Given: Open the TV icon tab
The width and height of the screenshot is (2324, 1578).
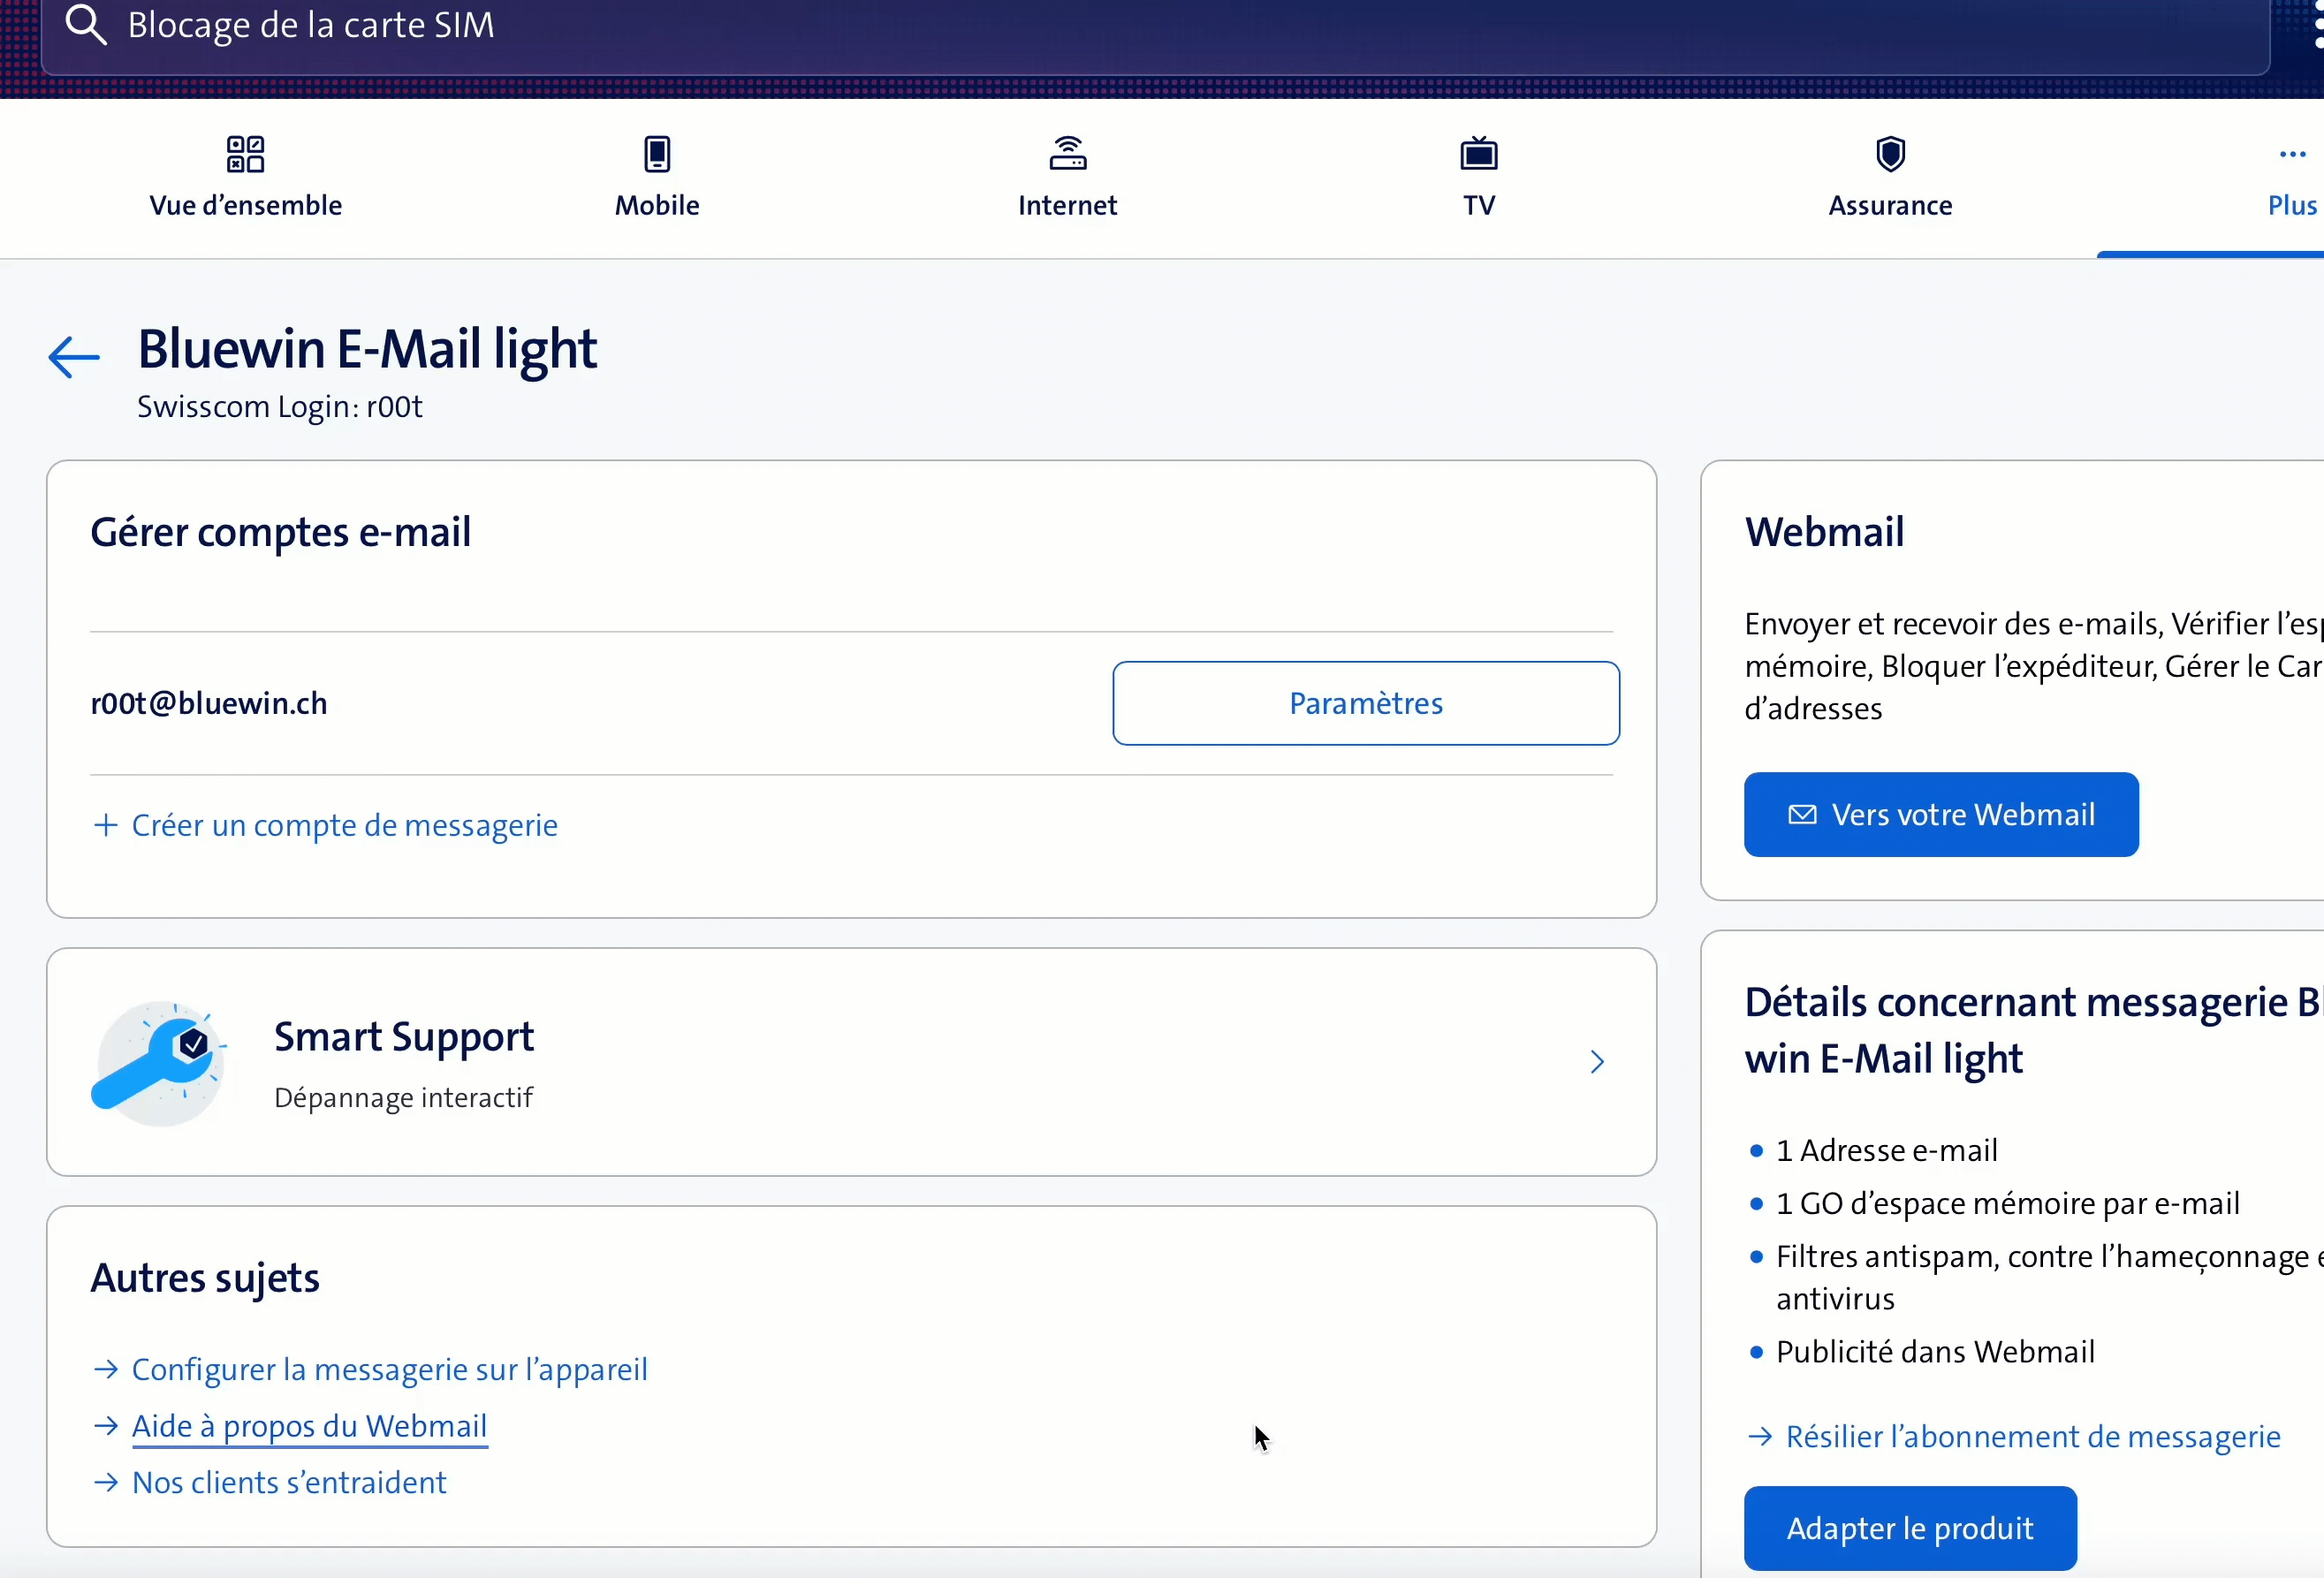Looking at the screenshot, I should [1479, 154].
